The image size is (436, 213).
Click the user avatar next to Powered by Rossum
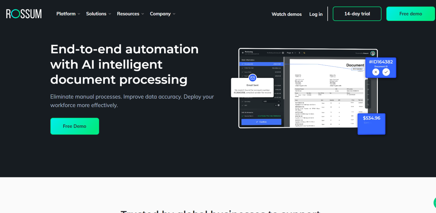(373, 54)
